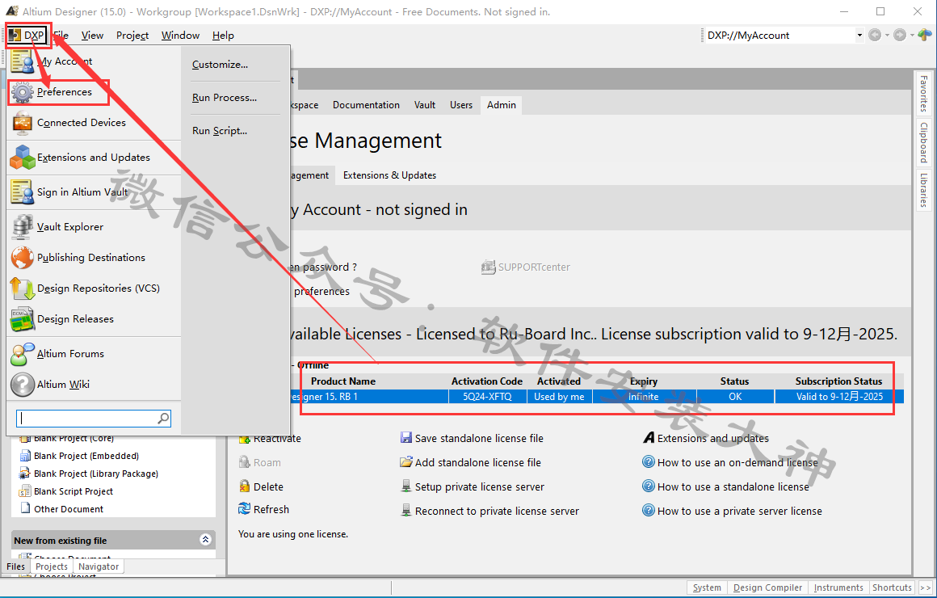Select the Blank Project (Embedded) item
Screen dimensions: 937x598
coord(86,456)
